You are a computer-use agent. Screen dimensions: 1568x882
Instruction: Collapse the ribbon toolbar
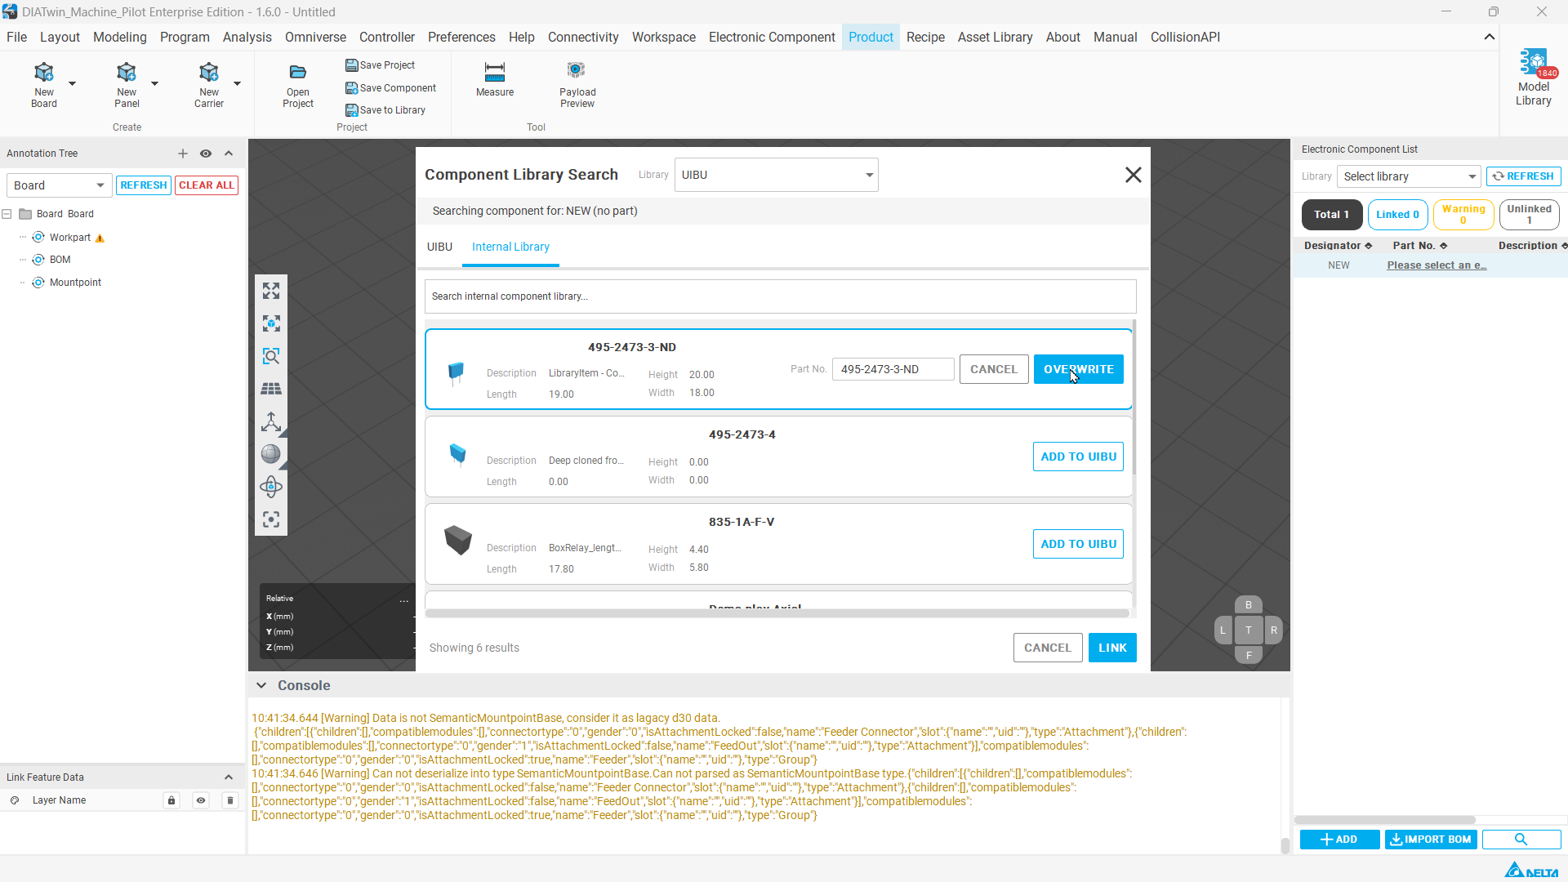click(1490, 37)
